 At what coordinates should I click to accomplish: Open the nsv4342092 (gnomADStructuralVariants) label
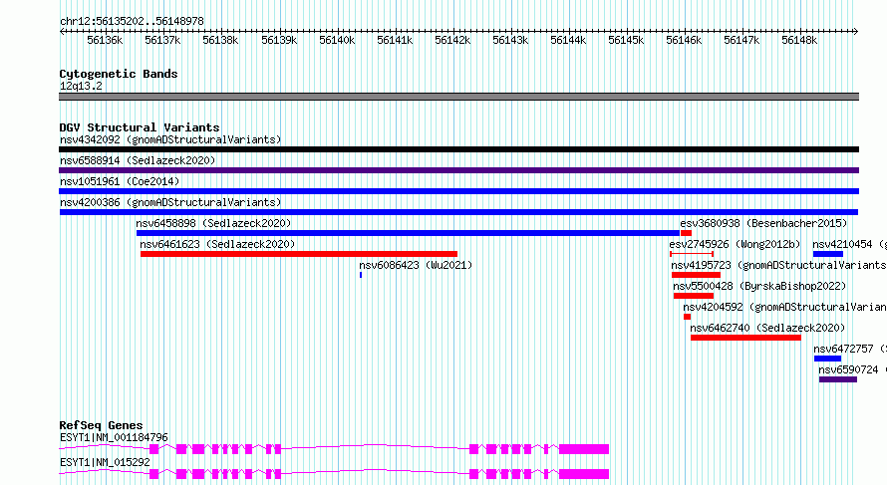pyautogui.click(x=170, y=139)
